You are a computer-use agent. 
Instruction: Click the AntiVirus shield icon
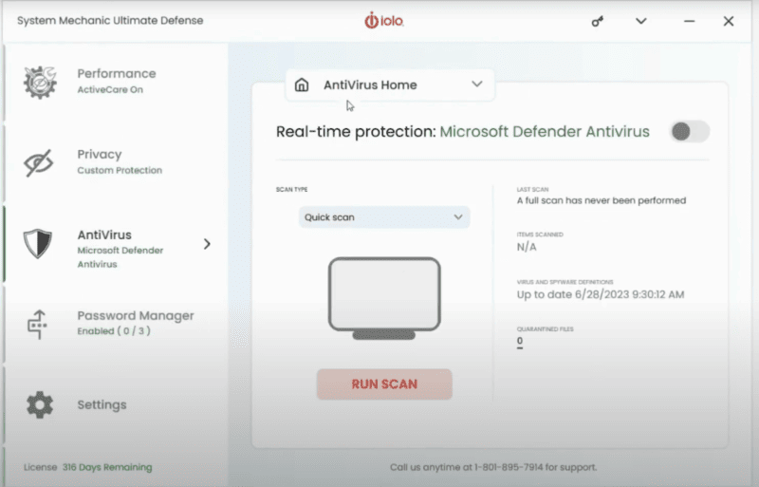pyautogui.click(x=38, y=243)
